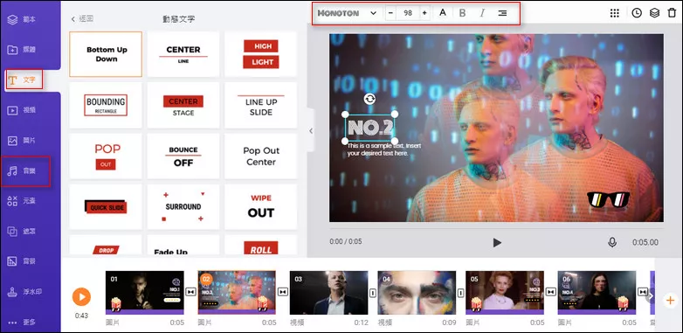683x333 pixels.
Task: Choose the Bounding Rectangle text style
Action: click(106, 105)
